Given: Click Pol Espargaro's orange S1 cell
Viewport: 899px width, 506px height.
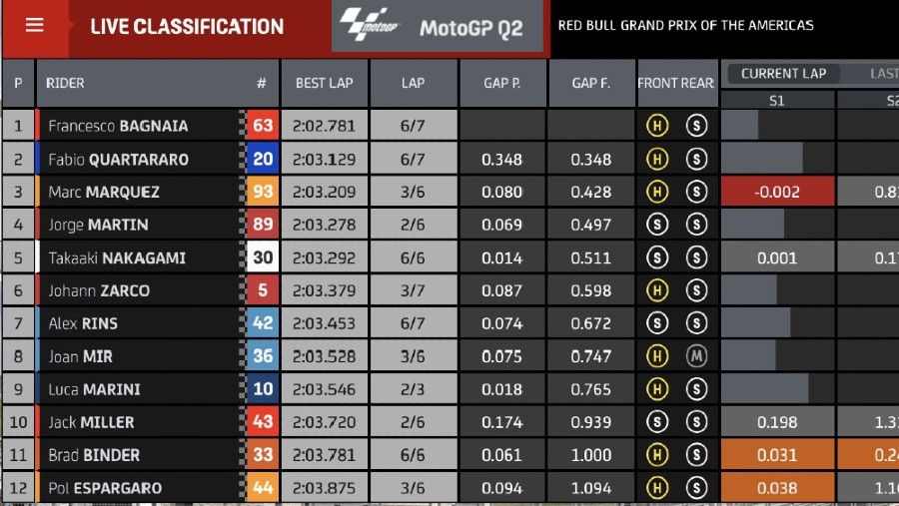Looking at the screenshot, I should click(777, 488).
